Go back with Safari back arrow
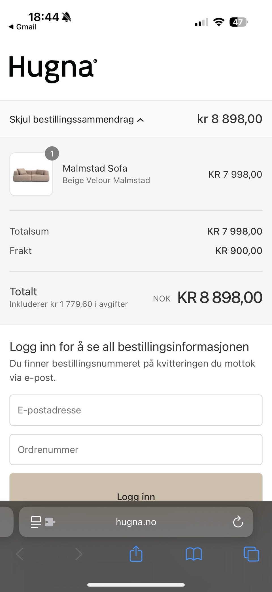 [x=20, y=554]
